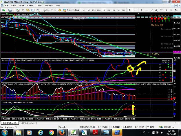Switch chart to M30 timeframe

[x=99, y=10]
